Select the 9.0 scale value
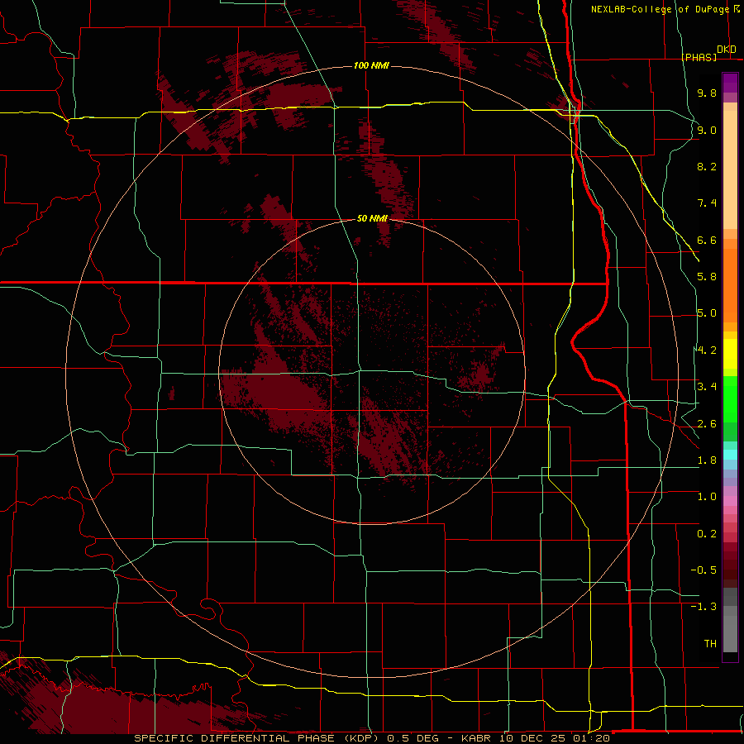 pyautogui.click(x=707, y=130)
